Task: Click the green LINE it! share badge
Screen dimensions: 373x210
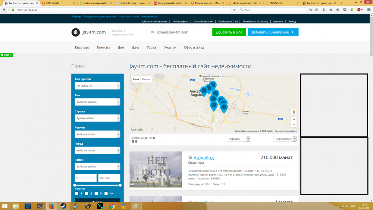Action: click(x=7, y=55)
